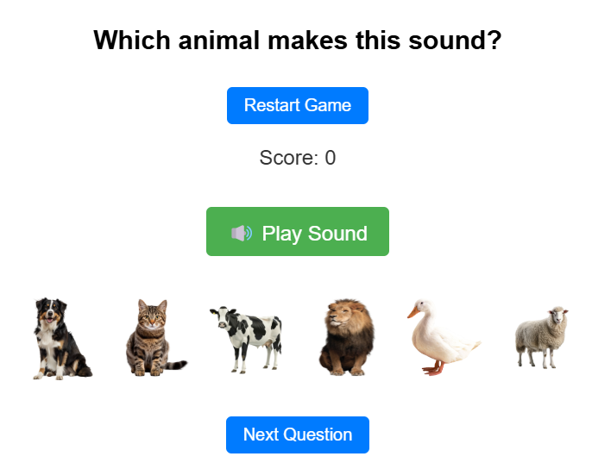Click the duck's orange feet

tap(434, 369)
